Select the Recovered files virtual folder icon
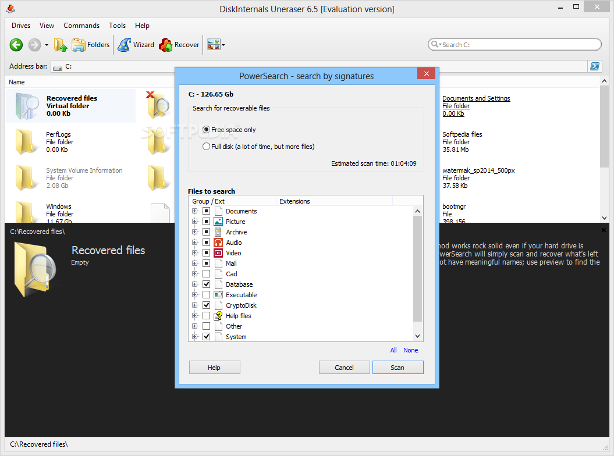Screen dimensions: 614x456 (x=27, y=106)
